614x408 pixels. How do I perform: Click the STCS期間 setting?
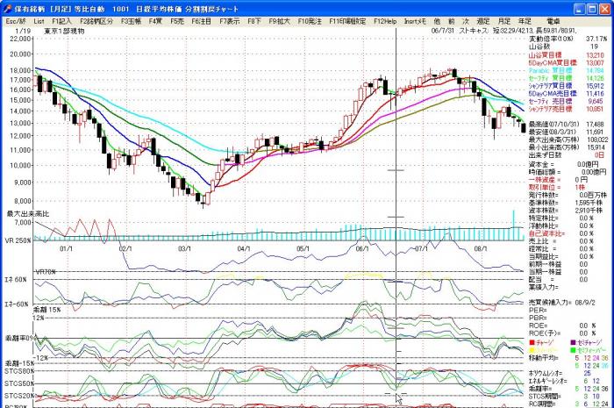(x=564, y=397)
